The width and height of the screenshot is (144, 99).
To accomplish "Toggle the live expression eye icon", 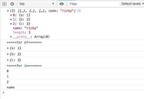I will point(62,4).
